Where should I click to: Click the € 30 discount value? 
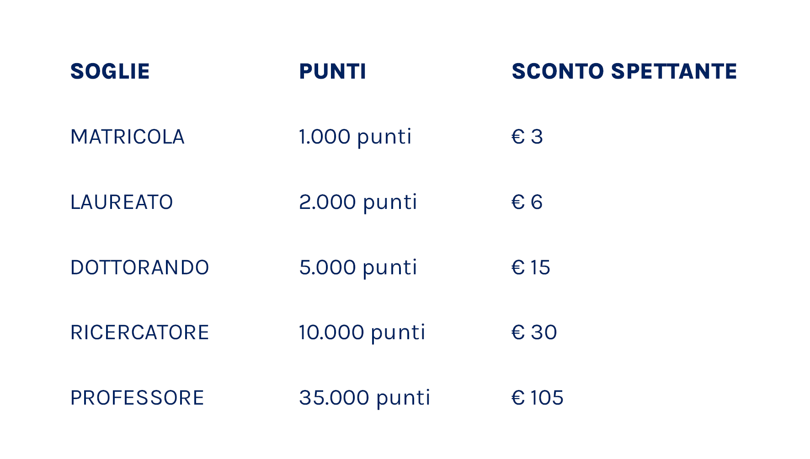[534, 332]
